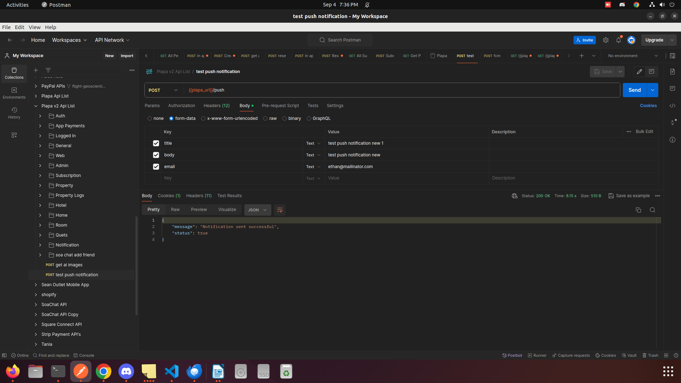The image size is (681, 383).
Task: Expand the Notification folder
Action: [40, 245]
